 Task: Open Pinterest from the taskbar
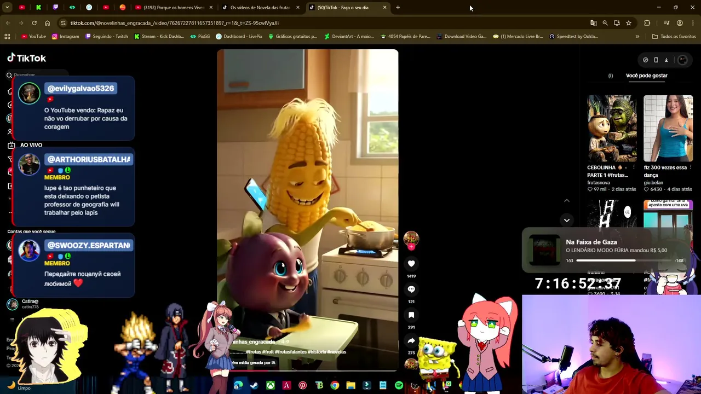302,386
